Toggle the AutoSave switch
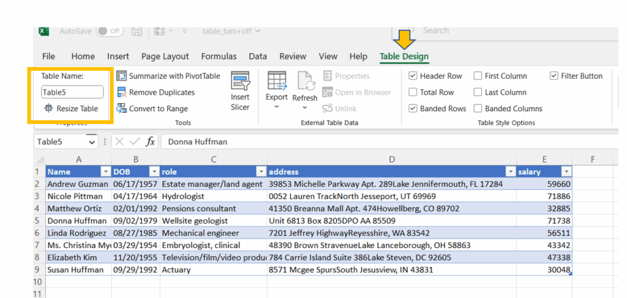 click(x=110, y=31)
